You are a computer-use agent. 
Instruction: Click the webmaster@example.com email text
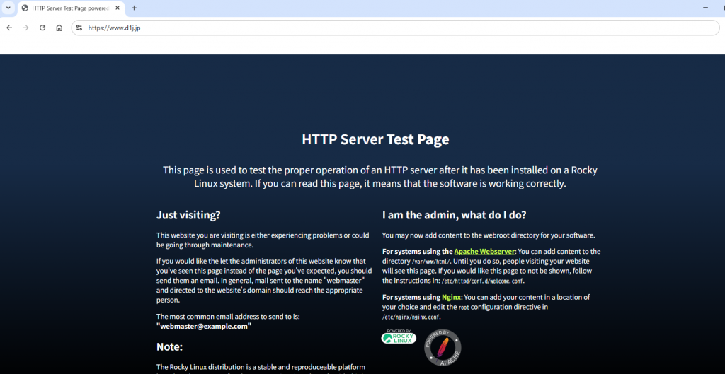[204, 326]
